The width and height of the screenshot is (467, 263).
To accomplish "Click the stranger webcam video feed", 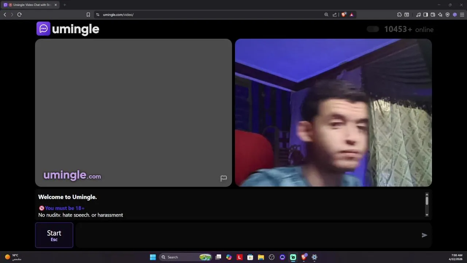I will pos(333,113).
